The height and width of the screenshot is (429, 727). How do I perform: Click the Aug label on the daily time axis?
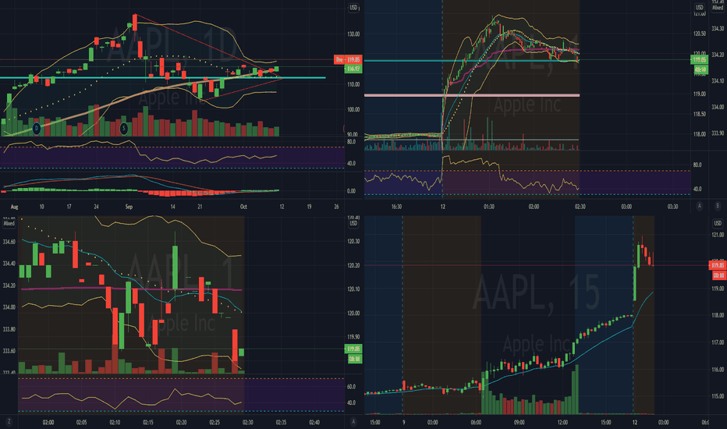[14, 207]
